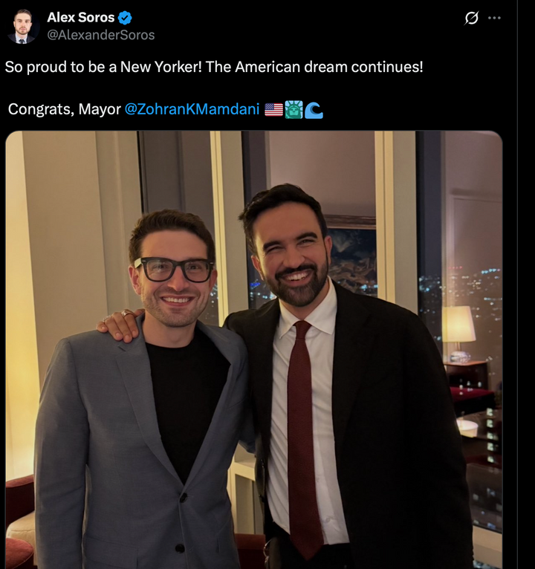Click the hand resting on the shoulder
Viewport: 535px width, 569px height.
(x=120, y=325)
